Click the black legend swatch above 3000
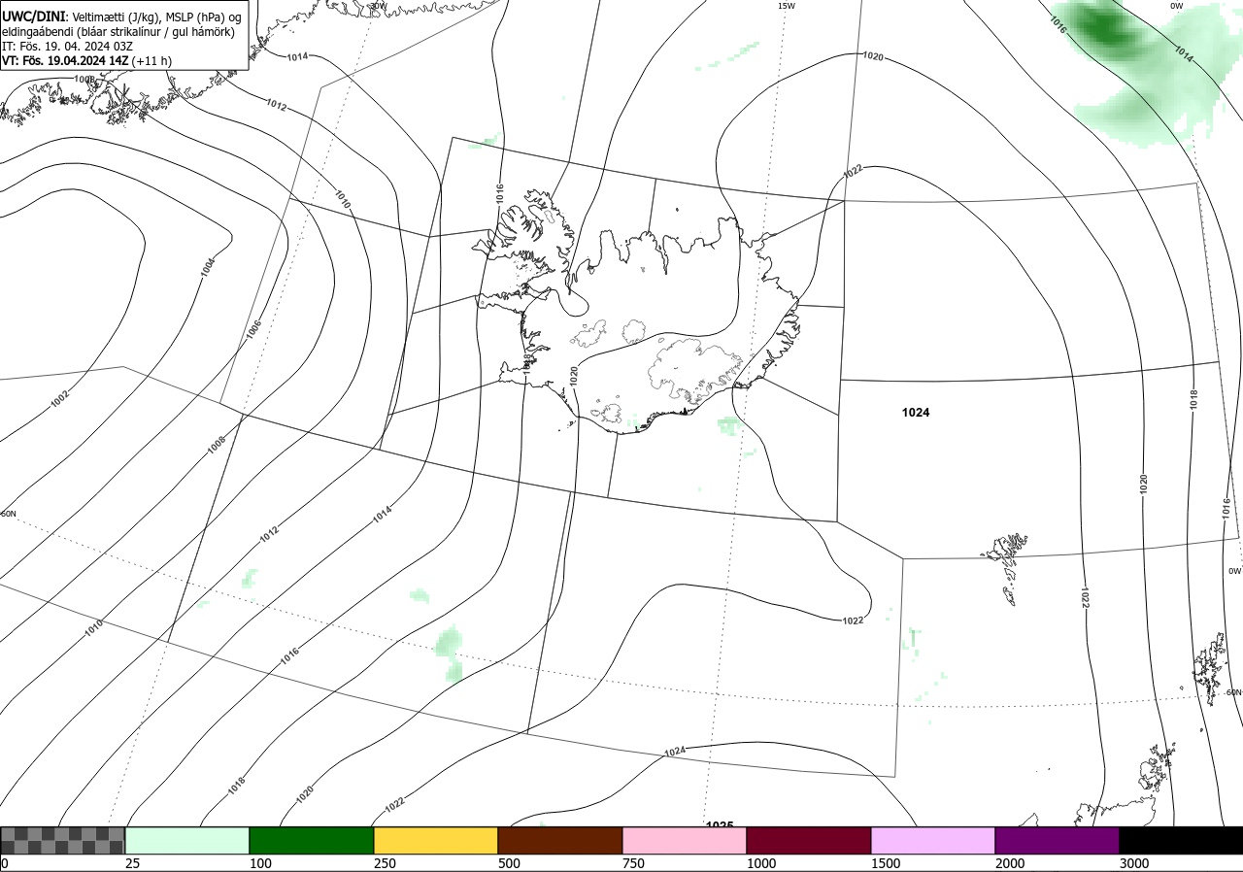Screen dimensions: 1243x872 (1181, 840)
